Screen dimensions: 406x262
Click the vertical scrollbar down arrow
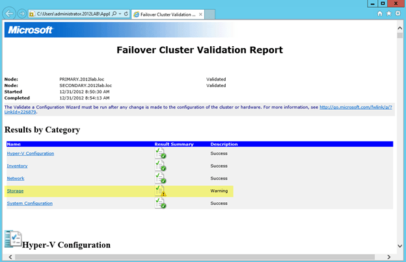pyautogui.click(x=399, y=246)
